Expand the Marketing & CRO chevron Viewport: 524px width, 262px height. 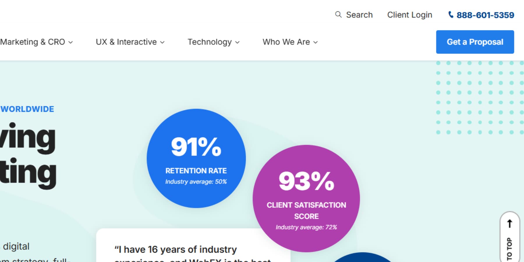pyautogui.click(x=70, y=43)
